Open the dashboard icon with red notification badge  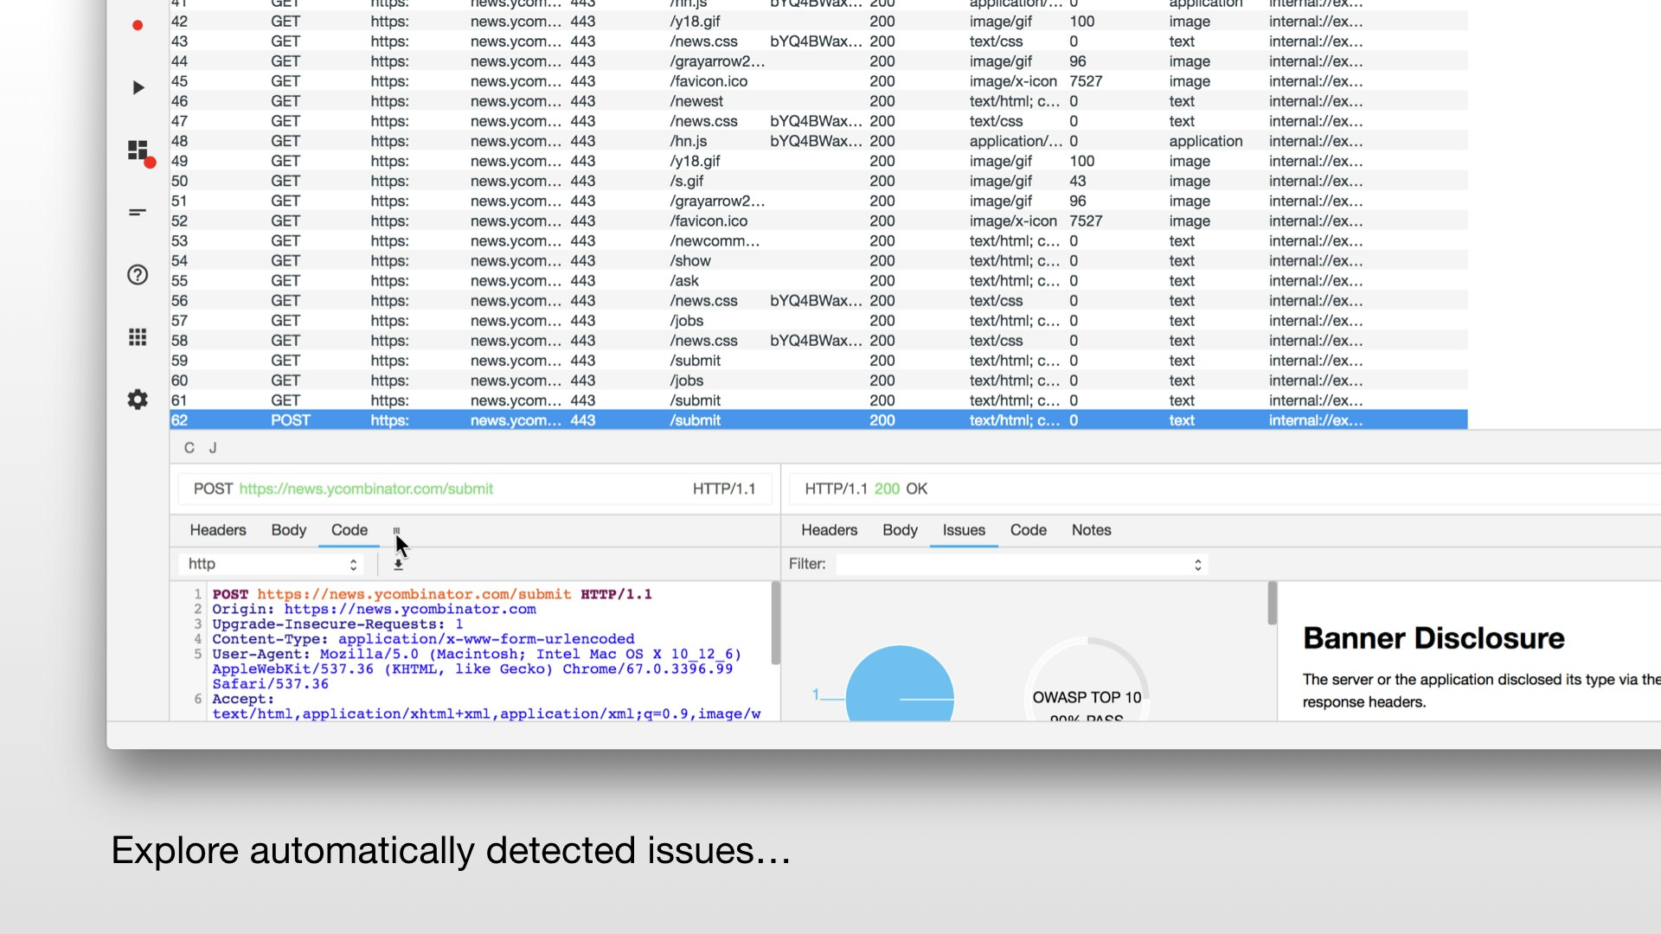click(138, 150)
